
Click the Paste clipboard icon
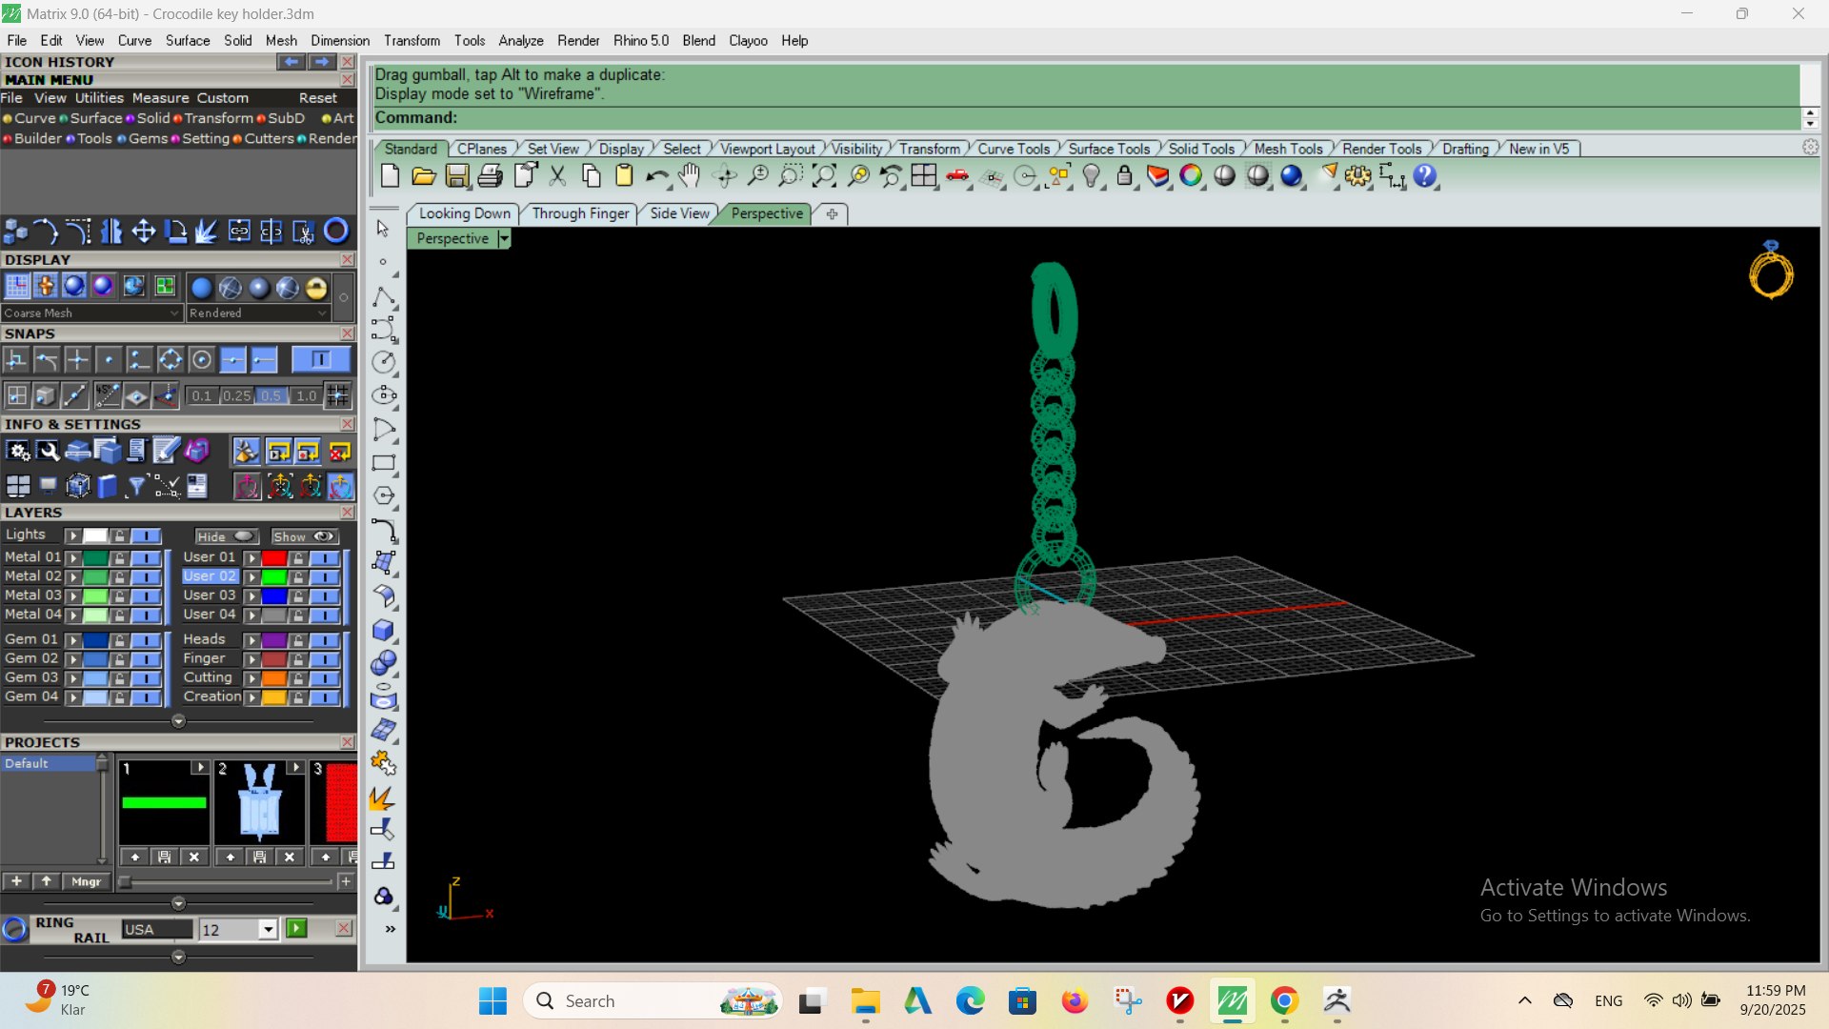pos(624,176)
